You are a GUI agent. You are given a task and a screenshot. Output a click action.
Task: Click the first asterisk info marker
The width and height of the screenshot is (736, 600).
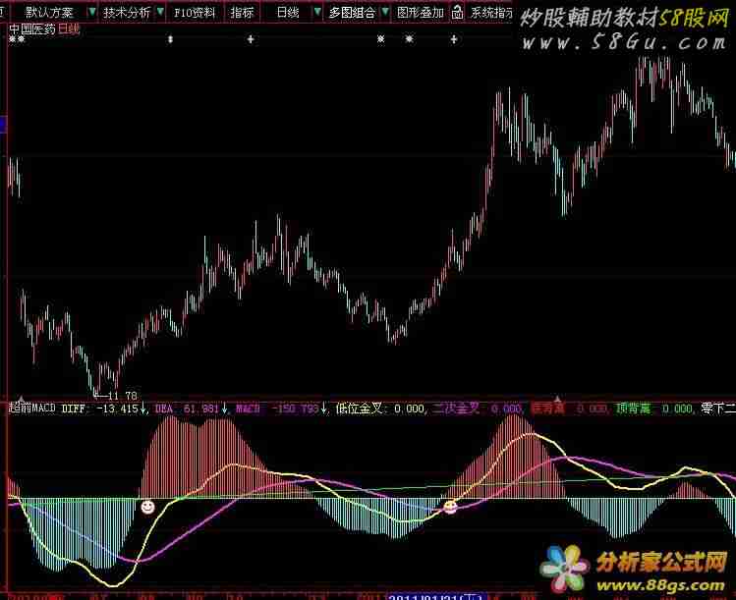point(380,39)
